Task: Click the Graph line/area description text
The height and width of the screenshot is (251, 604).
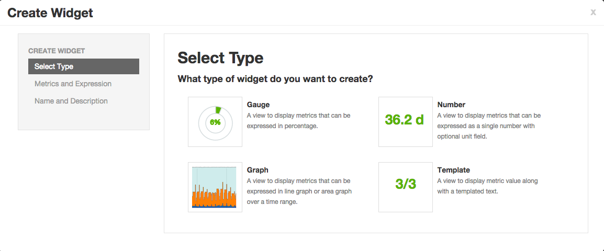Action: [x=298, y=191]
